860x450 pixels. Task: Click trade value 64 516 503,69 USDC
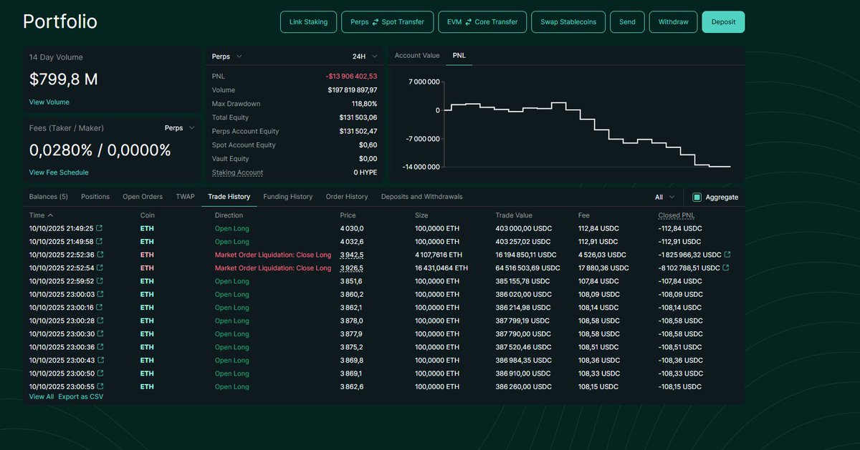click(527, 268)
